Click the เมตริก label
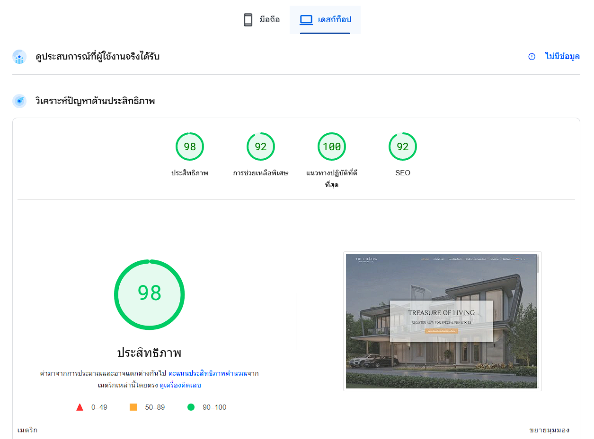 click(x=27, y=430)
